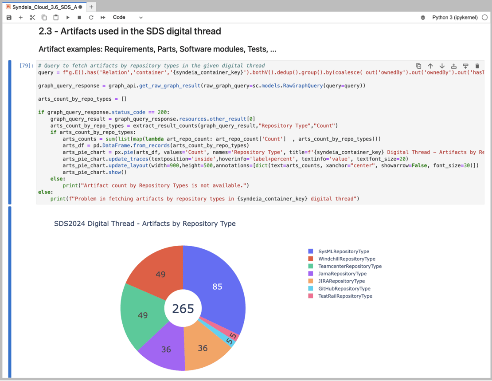Restart kernel and run all cells icon
Image resolution: width=492 pixels, height=381 pixels.
click(x=103, y=18)
